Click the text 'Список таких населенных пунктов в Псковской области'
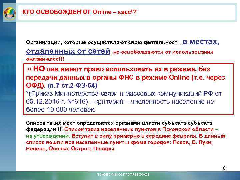 click(x=139, y=129)
